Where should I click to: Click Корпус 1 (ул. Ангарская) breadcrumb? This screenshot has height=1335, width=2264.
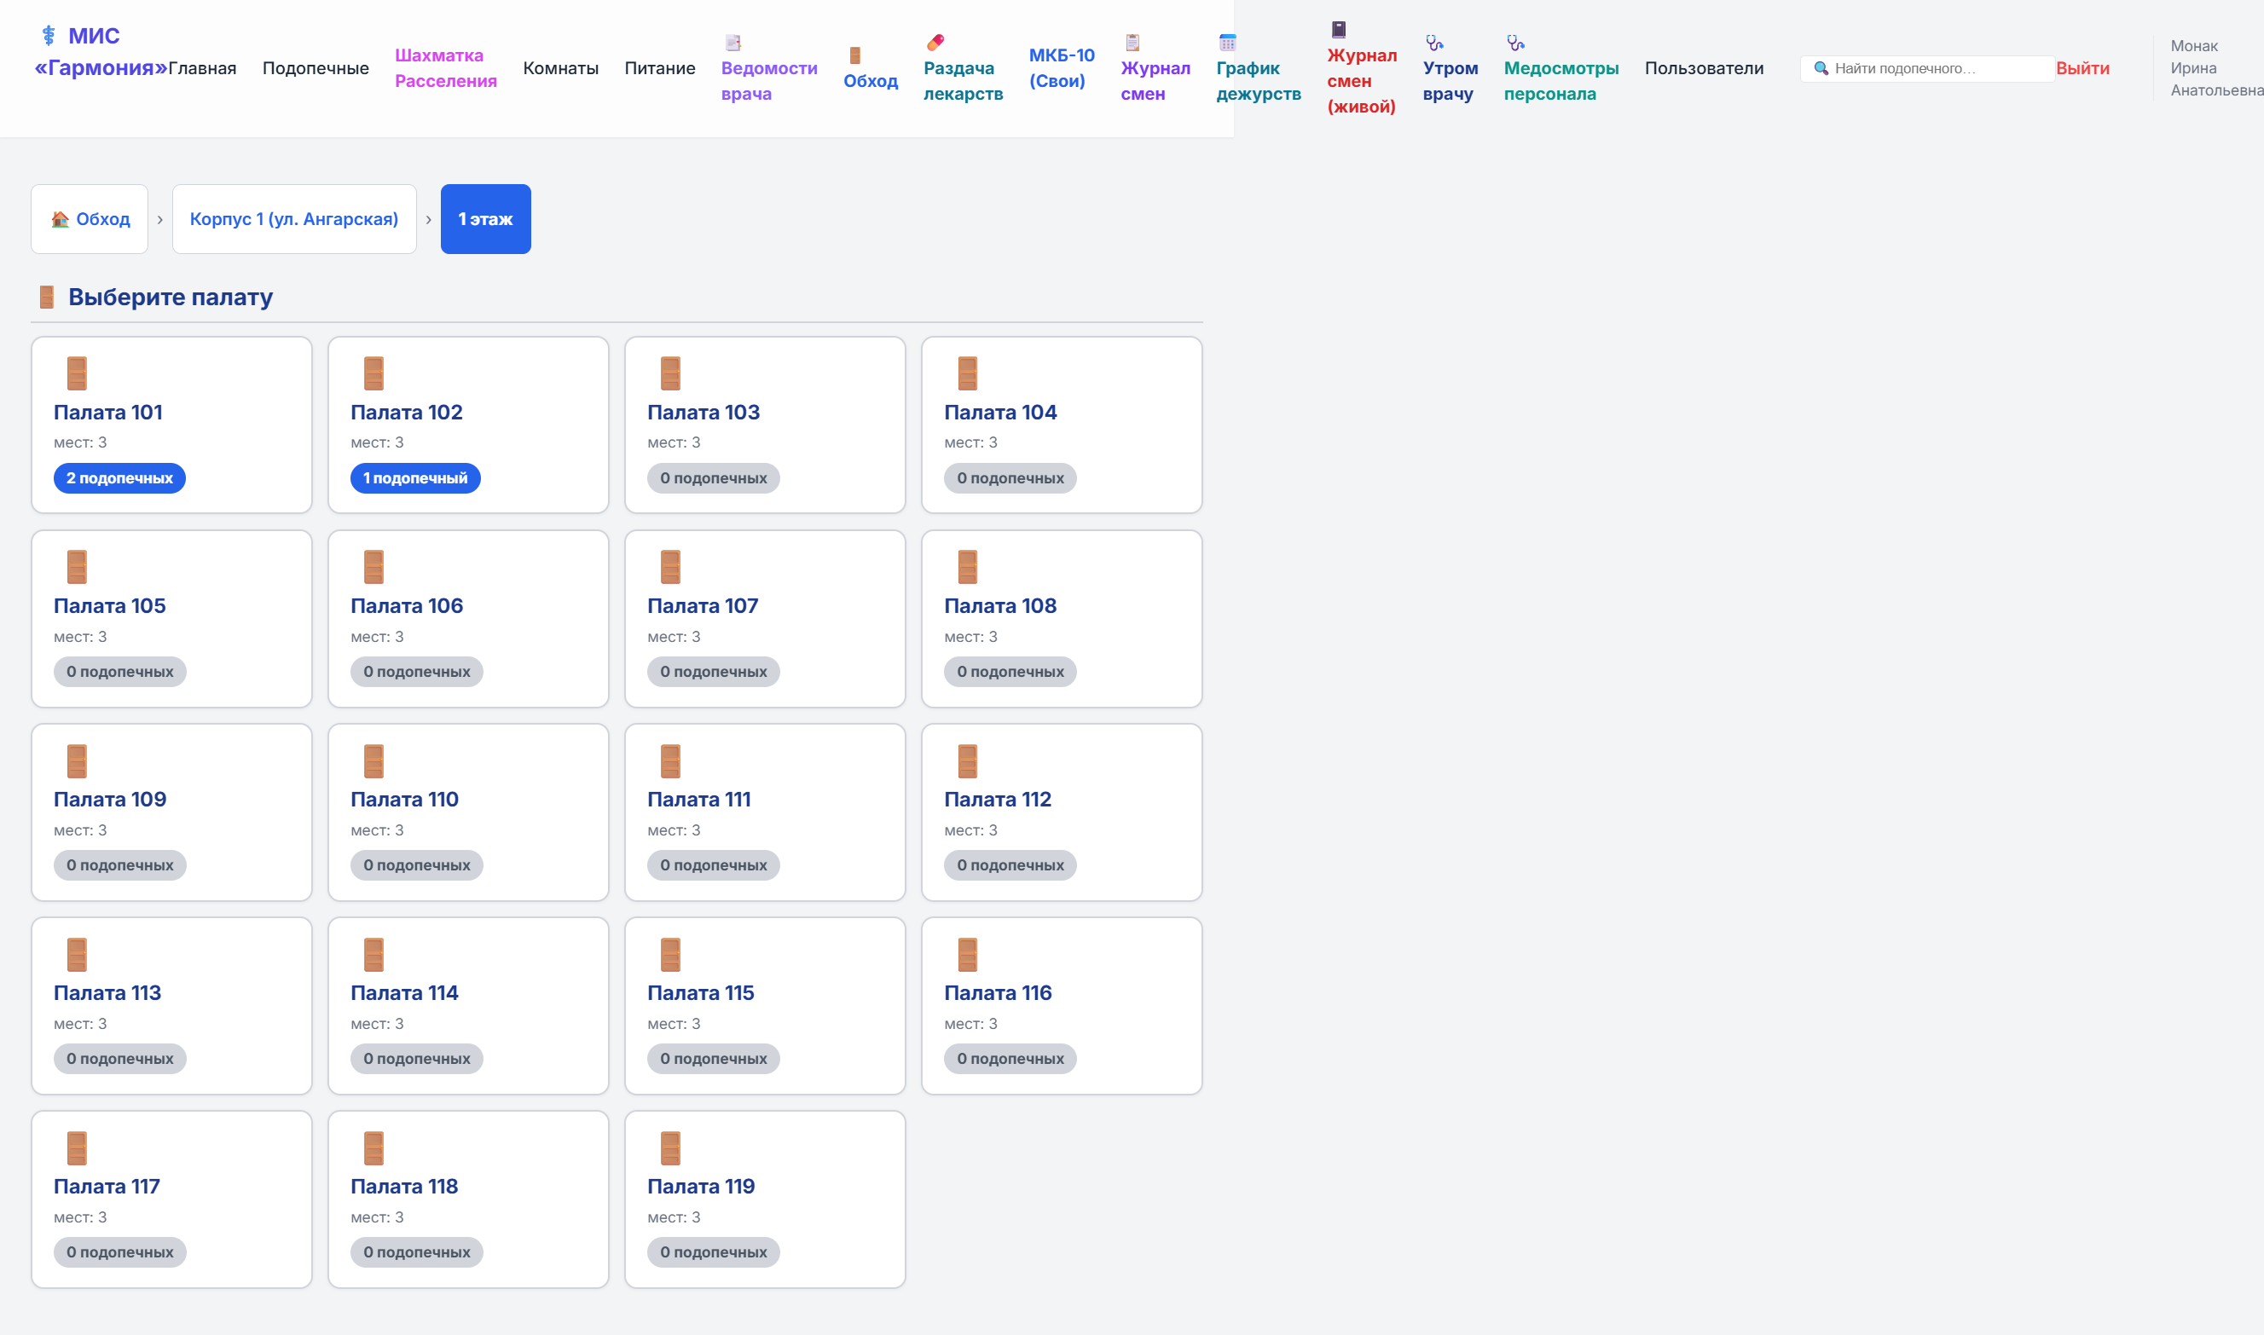tap(293, 218)
